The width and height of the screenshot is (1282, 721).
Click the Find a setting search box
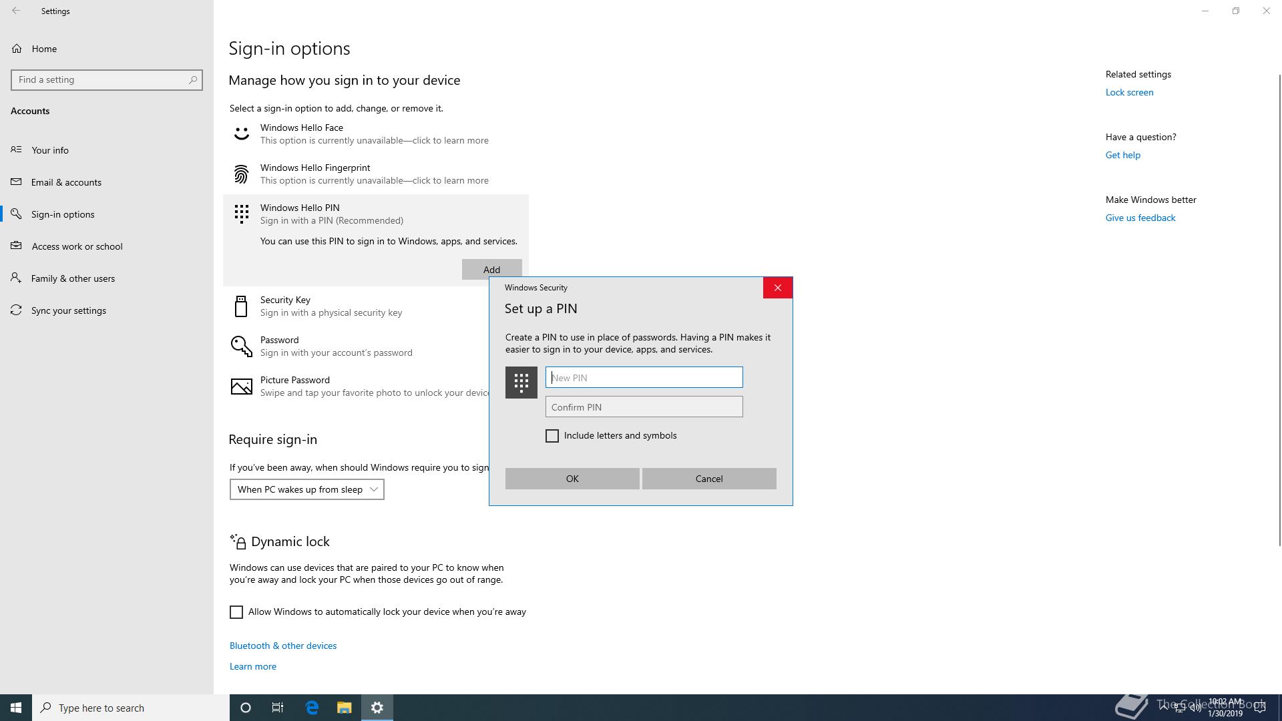tap(107, 79)
